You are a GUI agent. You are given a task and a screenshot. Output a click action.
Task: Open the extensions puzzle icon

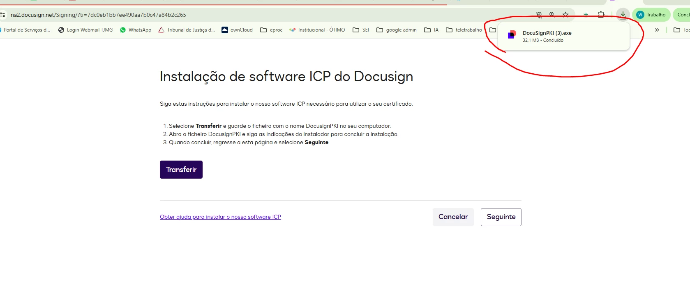pos(601,15)
